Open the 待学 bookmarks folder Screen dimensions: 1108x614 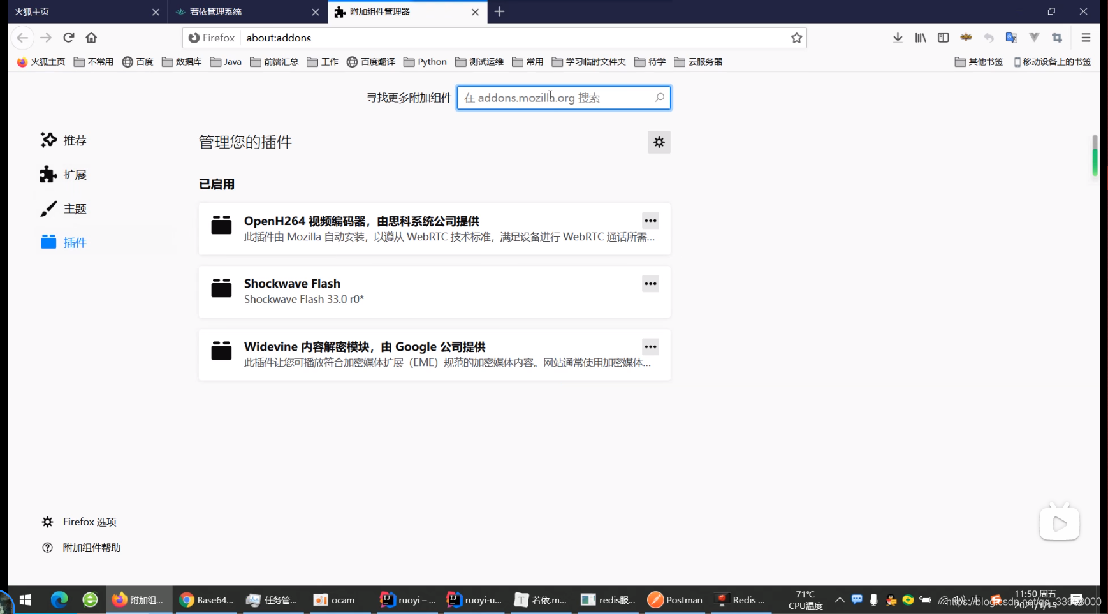point(650,62)
